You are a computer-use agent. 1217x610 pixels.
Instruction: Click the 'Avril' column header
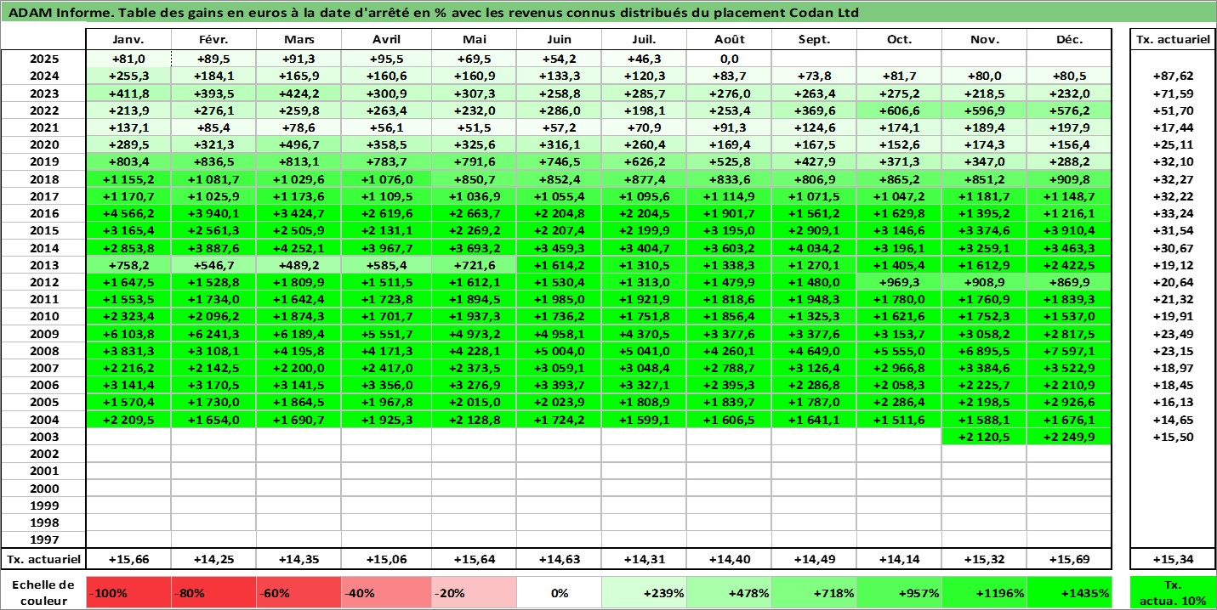[x=386, y=40]
